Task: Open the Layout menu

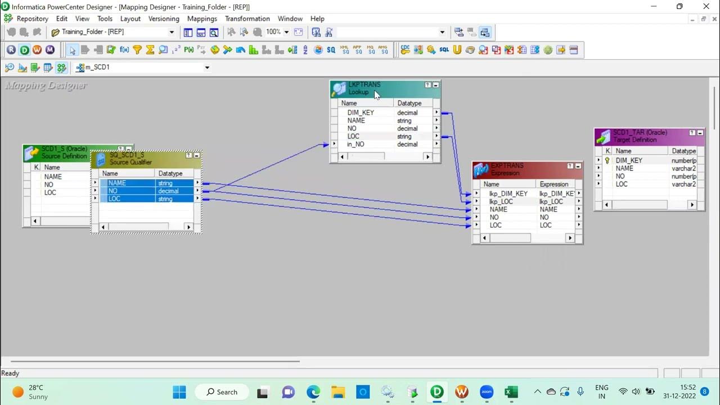Action: [130, 19]
